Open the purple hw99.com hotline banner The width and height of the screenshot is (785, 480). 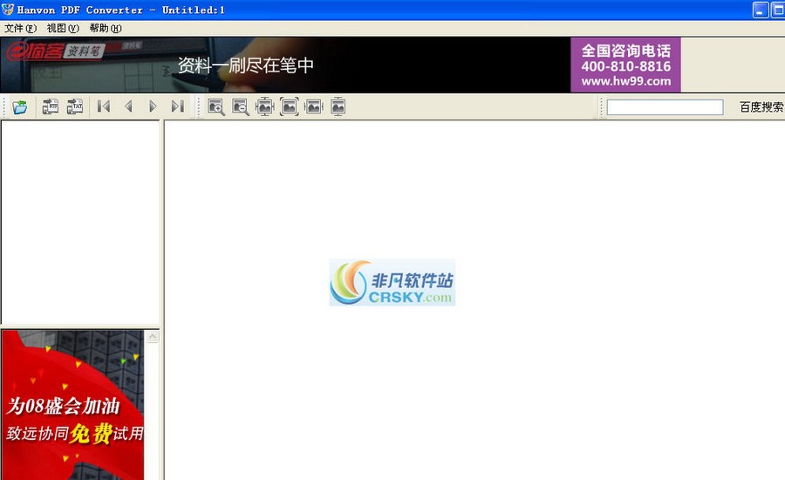tap(625, 65)
